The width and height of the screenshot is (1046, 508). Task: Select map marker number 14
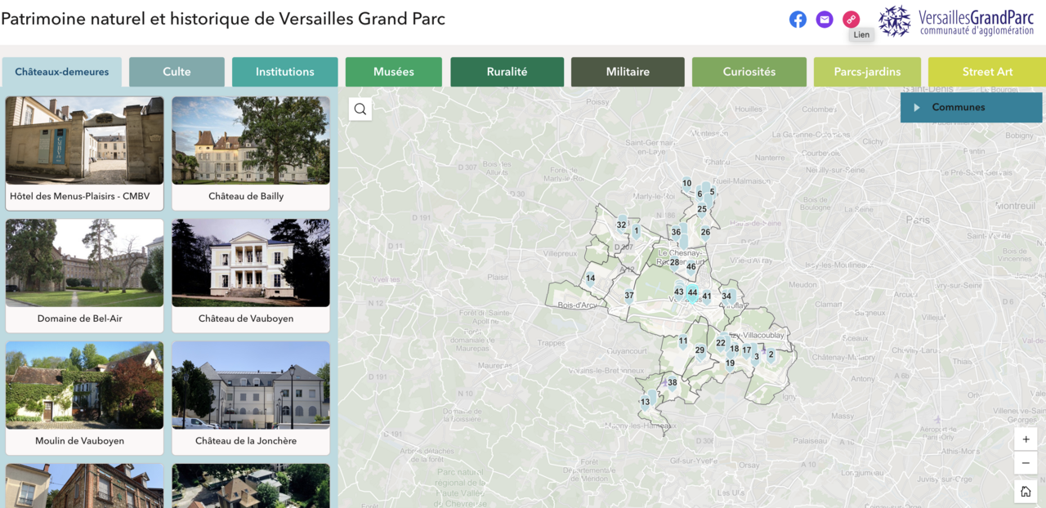pyautogui.click(x=590, y=279)
